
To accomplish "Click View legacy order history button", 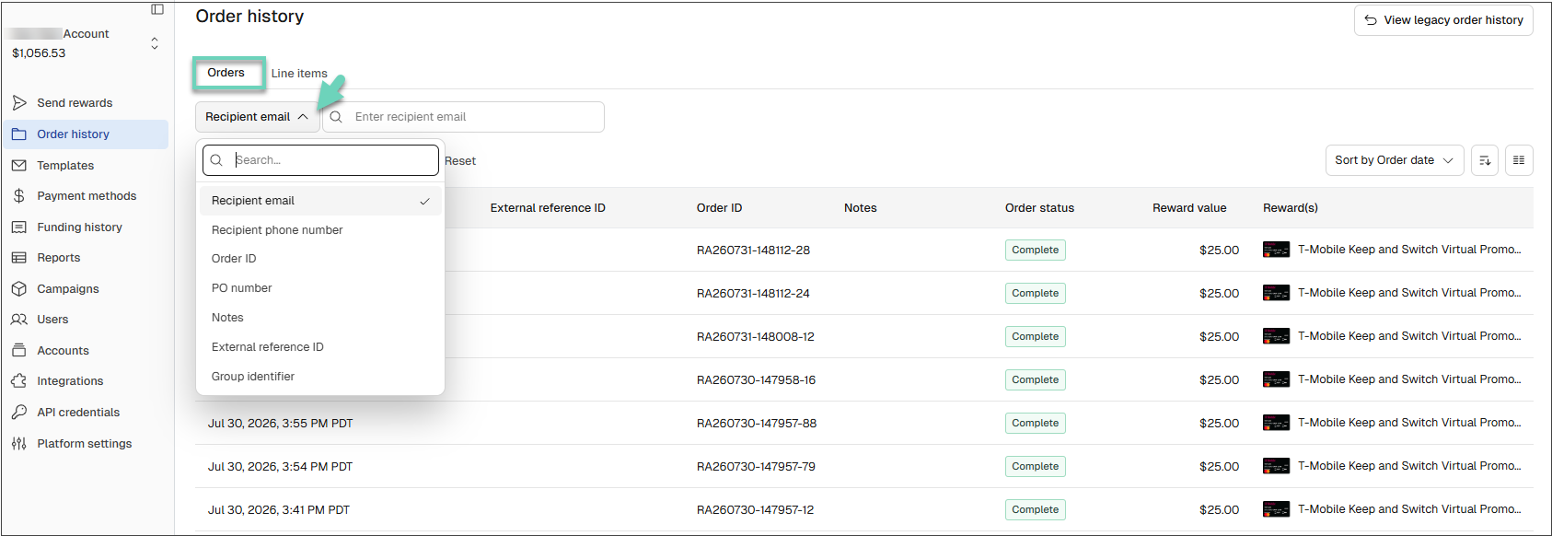I will coord(1443,20).
